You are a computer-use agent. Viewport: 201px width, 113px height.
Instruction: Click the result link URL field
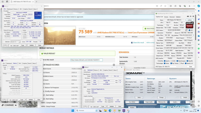coord(87,60)
